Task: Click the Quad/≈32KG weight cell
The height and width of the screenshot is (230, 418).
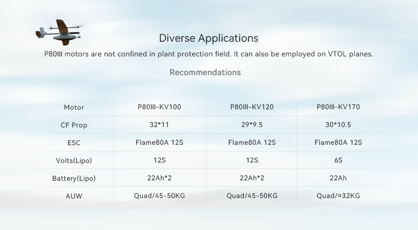Action: coord(338,196)
